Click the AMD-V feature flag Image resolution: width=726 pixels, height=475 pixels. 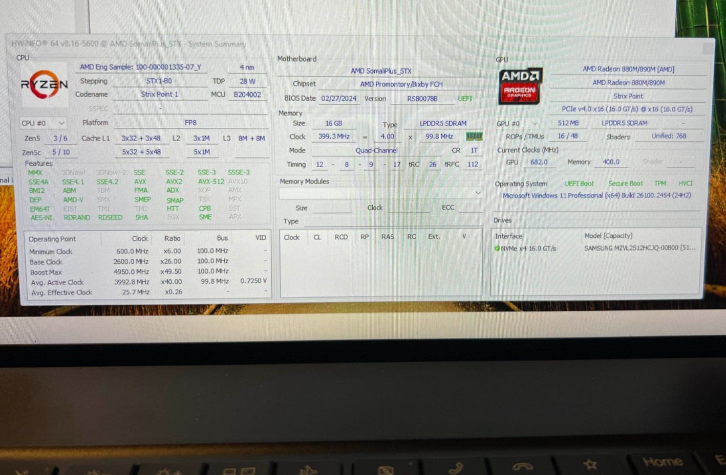pos(73,200)
